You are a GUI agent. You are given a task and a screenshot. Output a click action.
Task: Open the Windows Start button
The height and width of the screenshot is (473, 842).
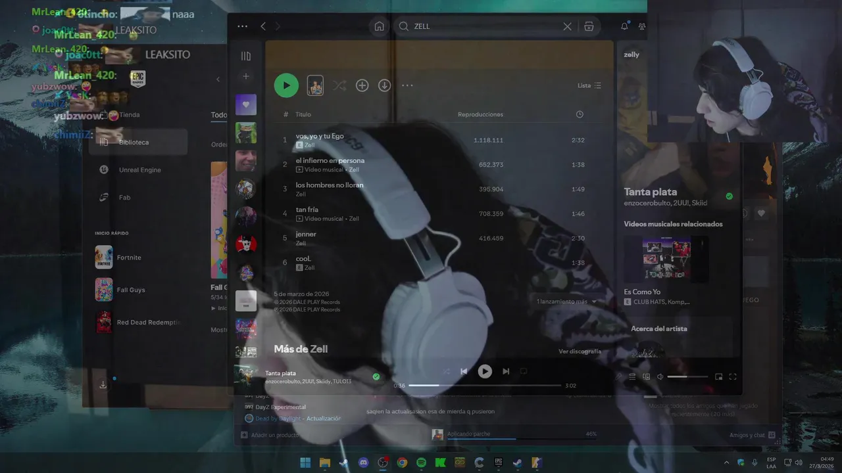point(305,462)
